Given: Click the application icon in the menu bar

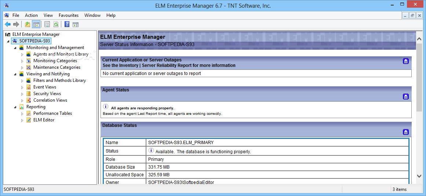Looking at the screenshot, I should click(x=7, y=15).
